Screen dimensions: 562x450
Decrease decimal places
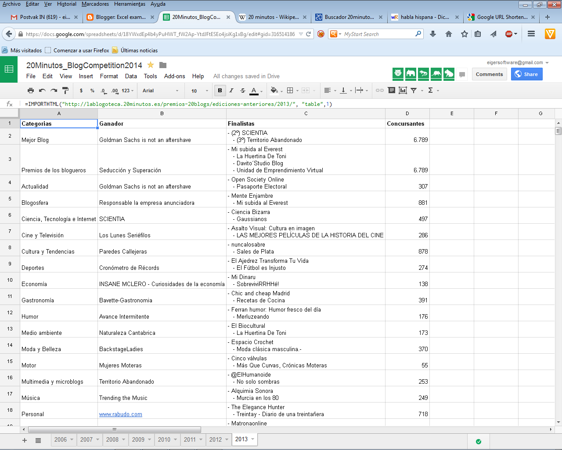pos(103,91)
